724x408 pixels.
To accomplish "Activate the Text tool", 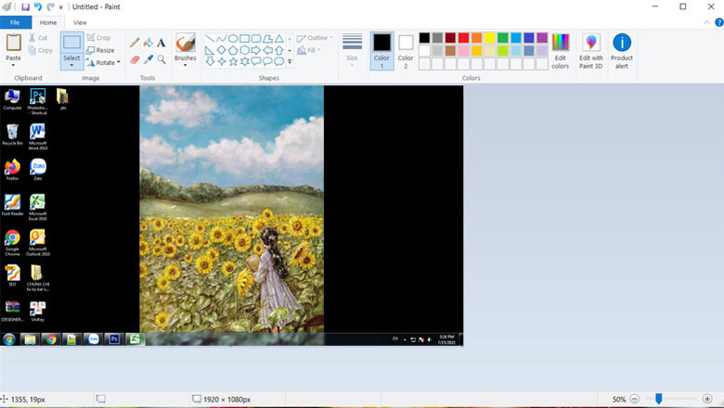I will [161, 43].
